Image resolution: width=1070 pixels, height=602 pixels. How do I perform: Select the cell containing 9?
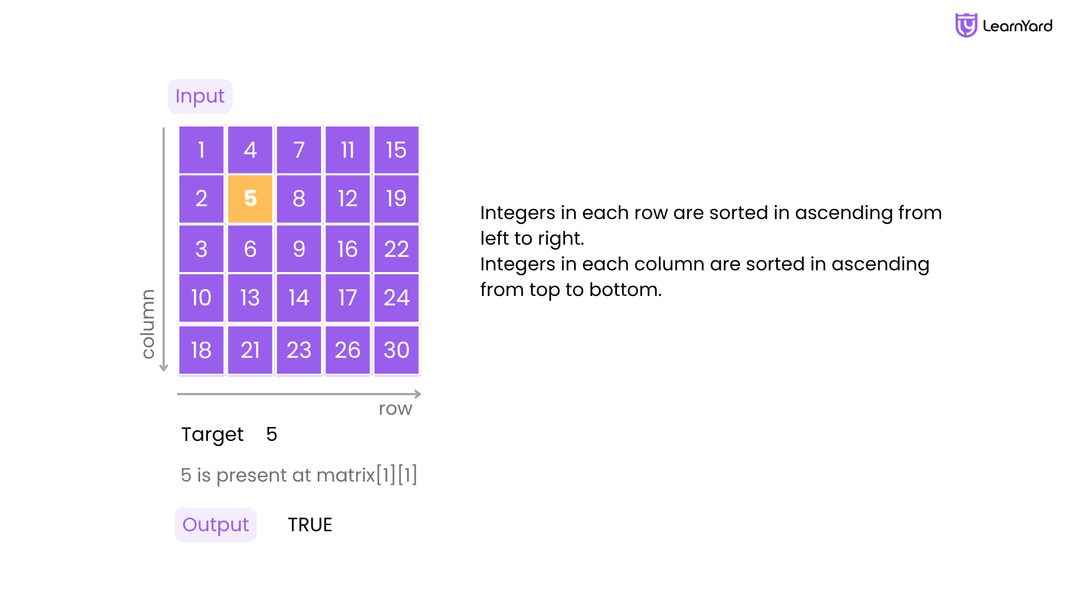coord(299,249)
